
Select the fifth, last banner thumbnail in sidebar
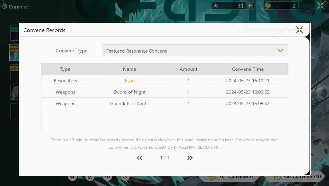[x=14, y=111]
